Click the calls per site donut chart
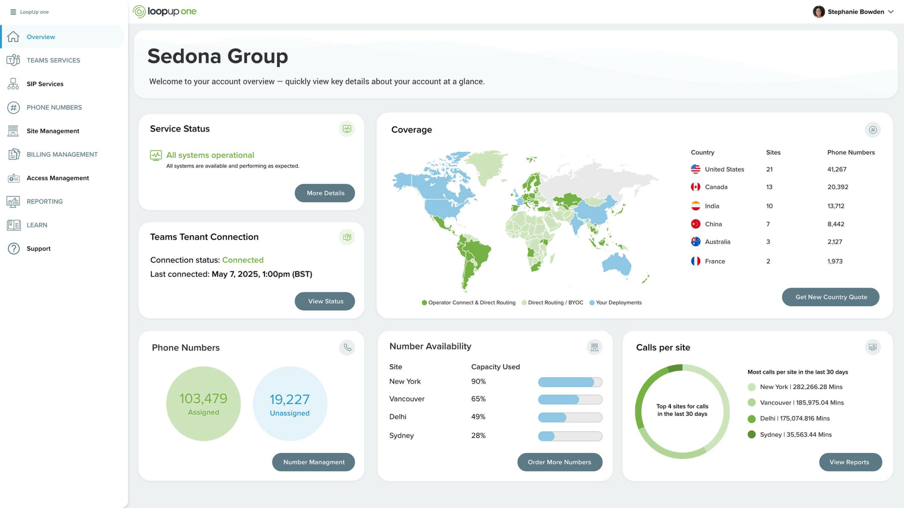The width and height of the screenshot is (904, 508). [x=682, y=411]
